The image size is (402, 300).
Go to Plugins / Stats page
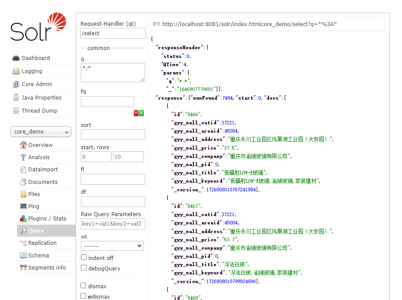point(47,218)
